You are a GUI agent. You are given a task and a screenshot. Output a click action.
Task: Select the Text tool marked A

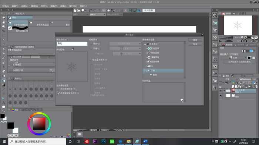coord(3,103)
